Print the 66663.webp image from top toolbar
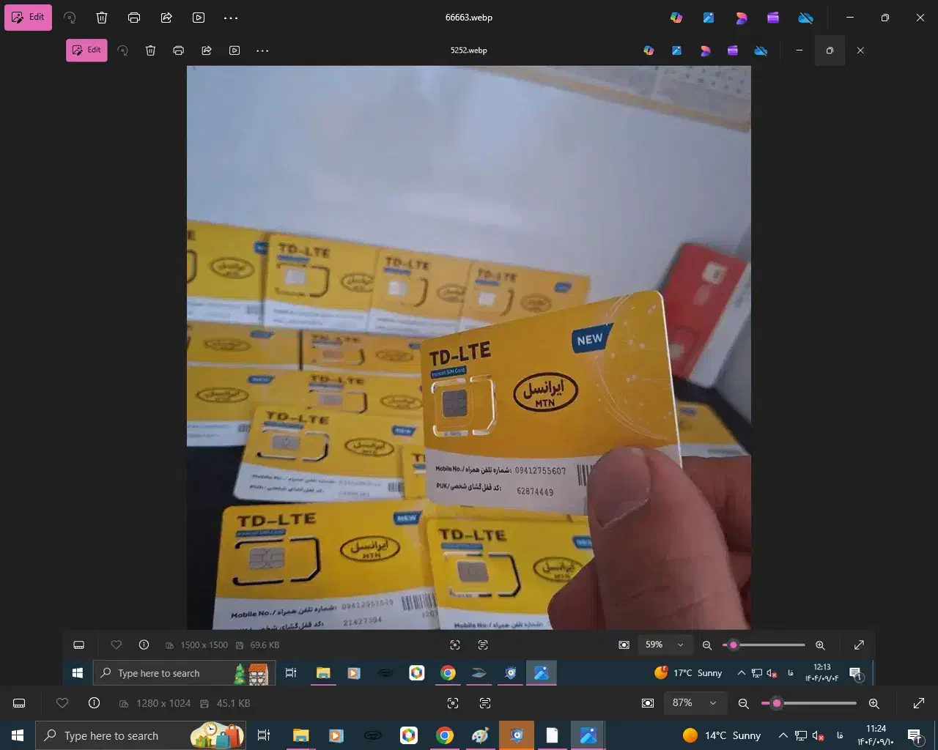Screen dimensions: 938x750 [134, 18]
